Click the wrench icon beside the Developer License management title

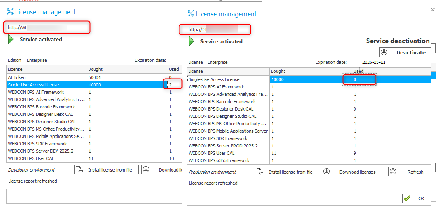click(x=10, y=12)
